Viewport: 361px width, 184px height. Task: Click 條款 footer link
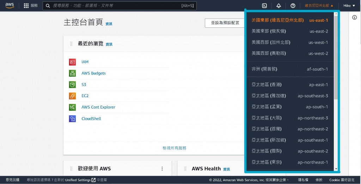319,180
